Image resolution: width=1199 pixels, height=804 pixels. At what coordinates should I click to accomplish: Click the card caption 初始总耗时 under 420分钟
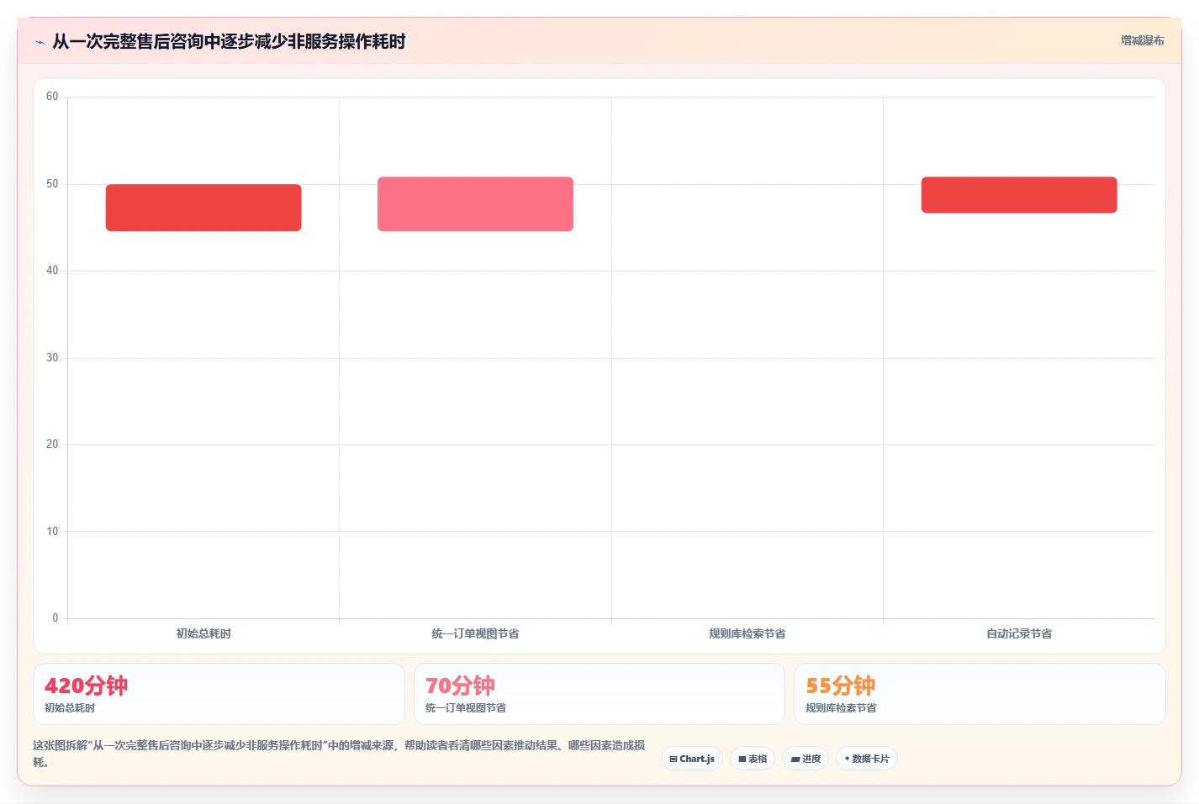(70, 708)
